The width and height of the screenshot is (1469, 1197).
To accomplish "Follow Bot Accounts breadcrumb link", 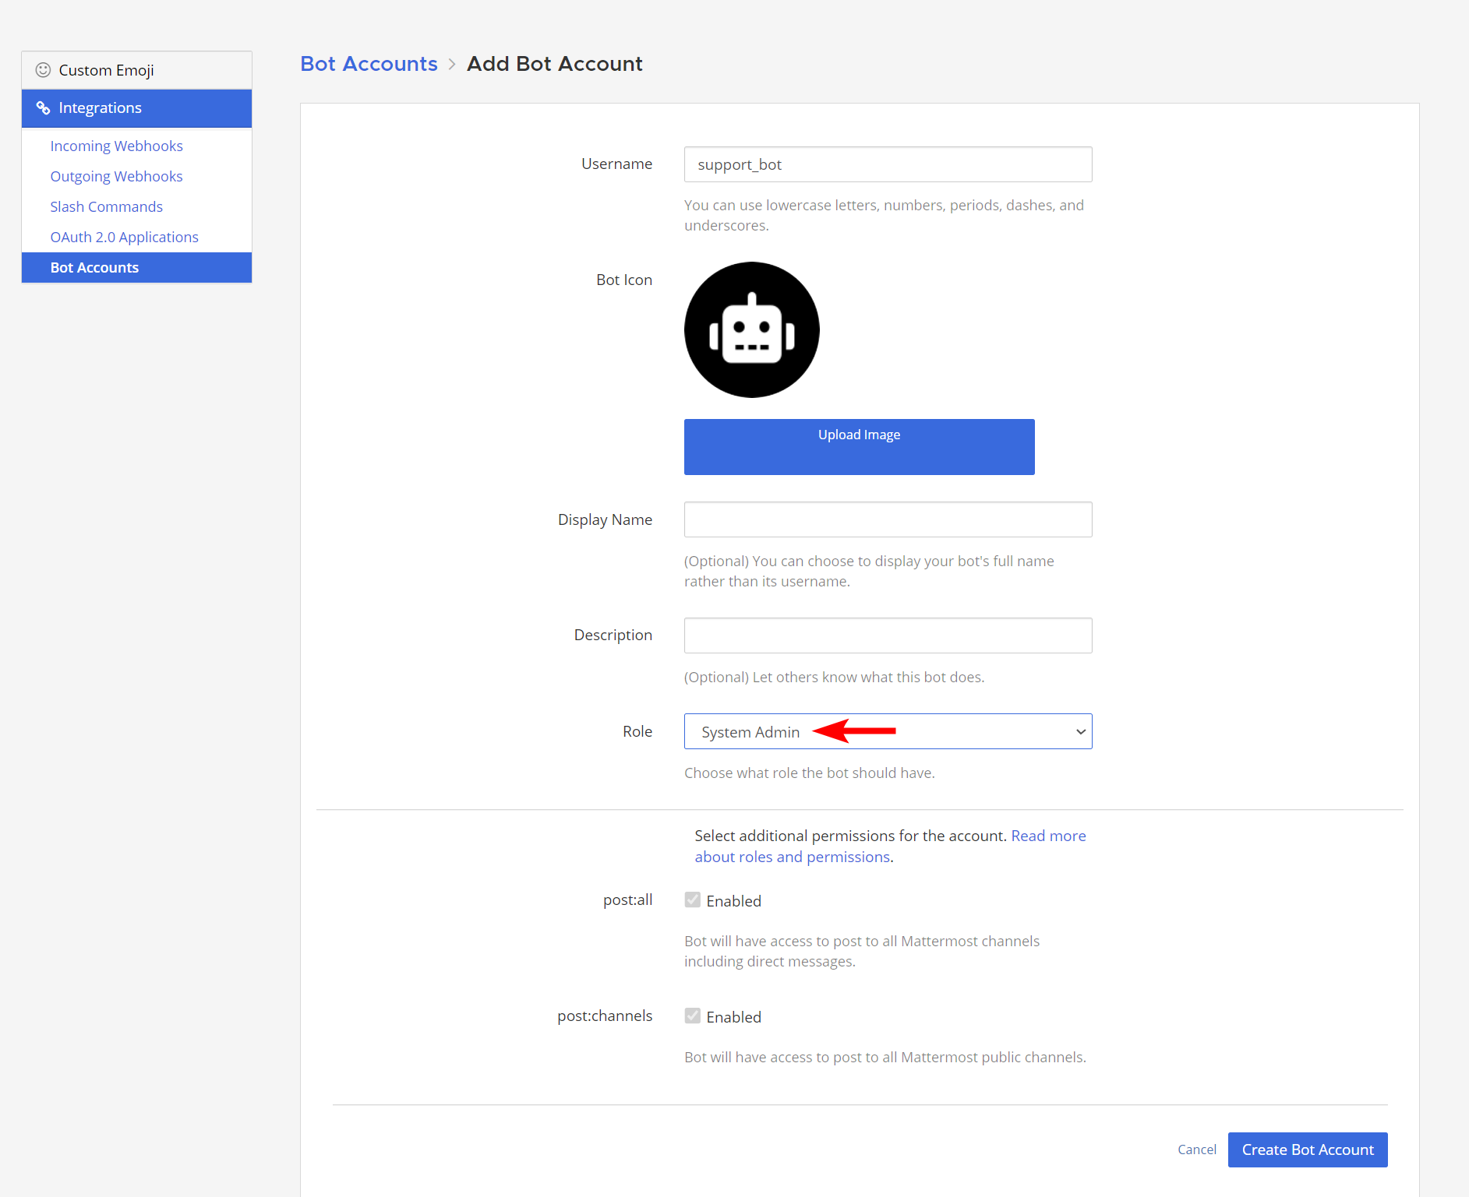I will tap(369, 64).
